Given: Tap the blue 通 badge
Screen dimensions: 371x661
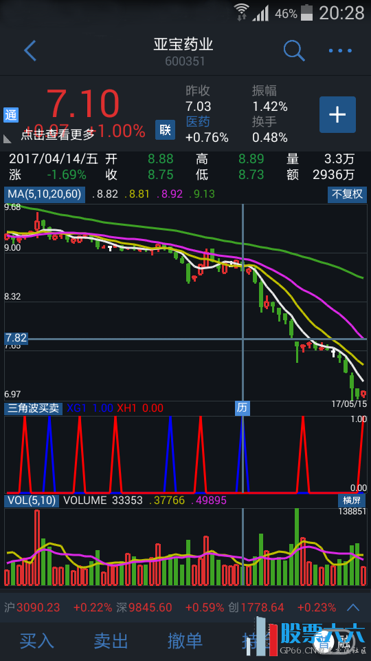Looking at the screenshot, I should (x=11, y=115).
